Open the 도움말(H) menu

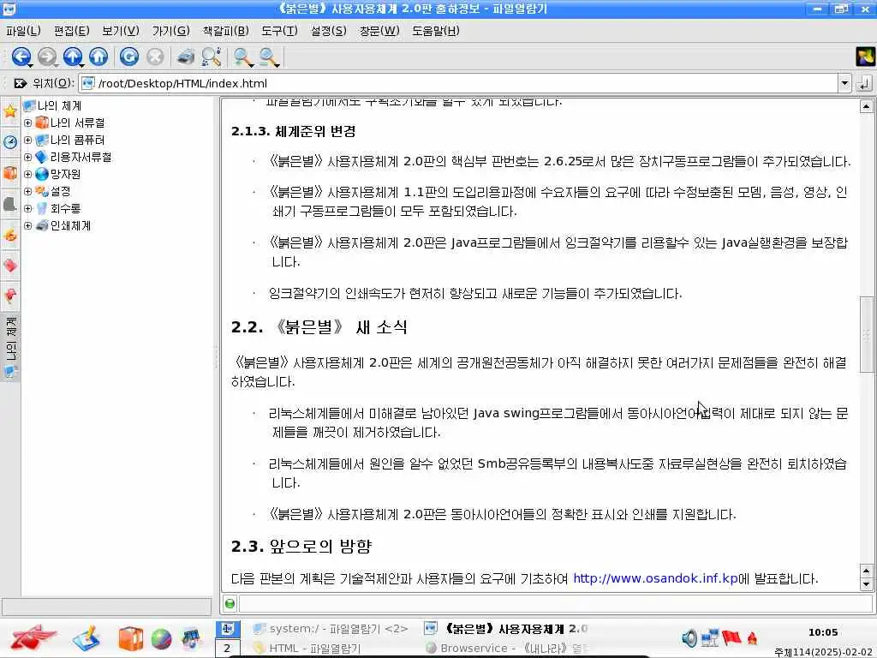tap(435, 31)
